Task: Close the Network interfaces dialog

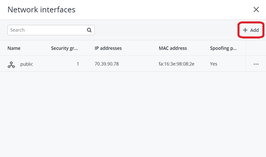Action: [x=256, y=10]
